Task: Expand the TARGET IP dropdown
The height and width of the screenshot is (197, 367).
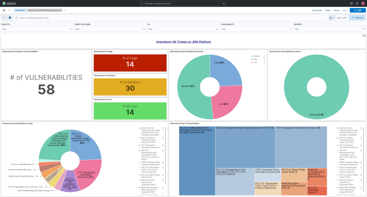Action: coord(37,29)
